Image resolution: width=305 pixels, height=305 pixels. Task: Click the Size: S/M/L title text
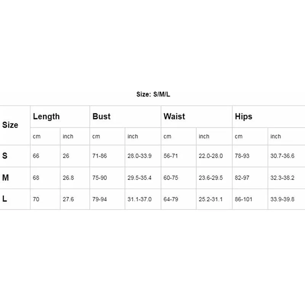coord(153,94)
